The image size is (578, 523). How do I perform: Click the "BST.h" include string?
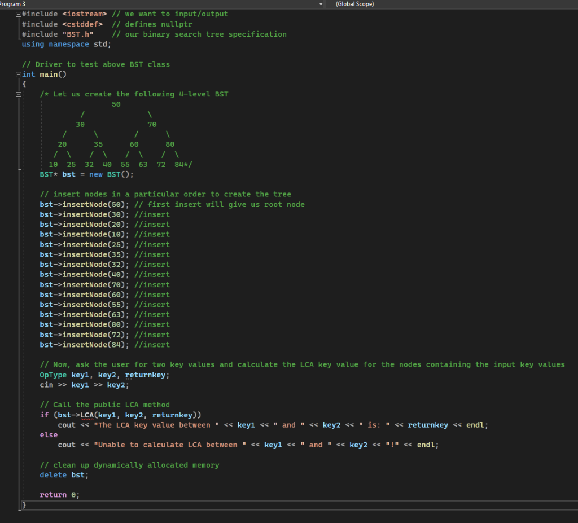coord(77,34)
